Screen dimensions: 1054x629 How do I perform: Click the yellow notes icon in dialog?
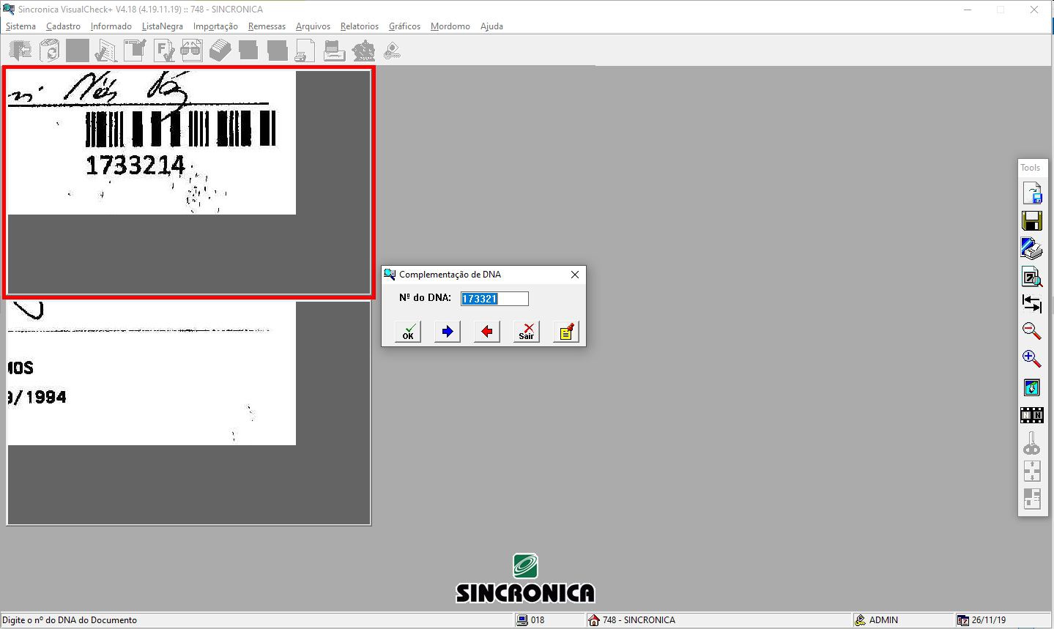pos(566,332)
